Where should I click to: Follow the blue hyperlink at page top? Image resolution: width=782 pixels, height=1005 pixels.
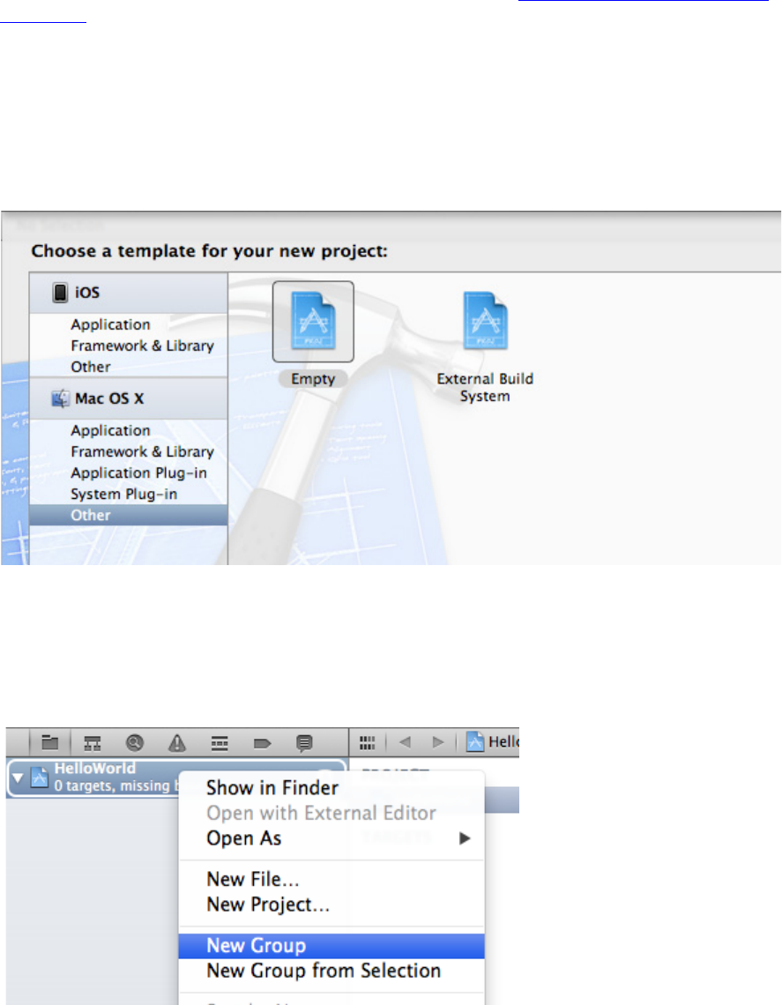[x=643, y=1]
